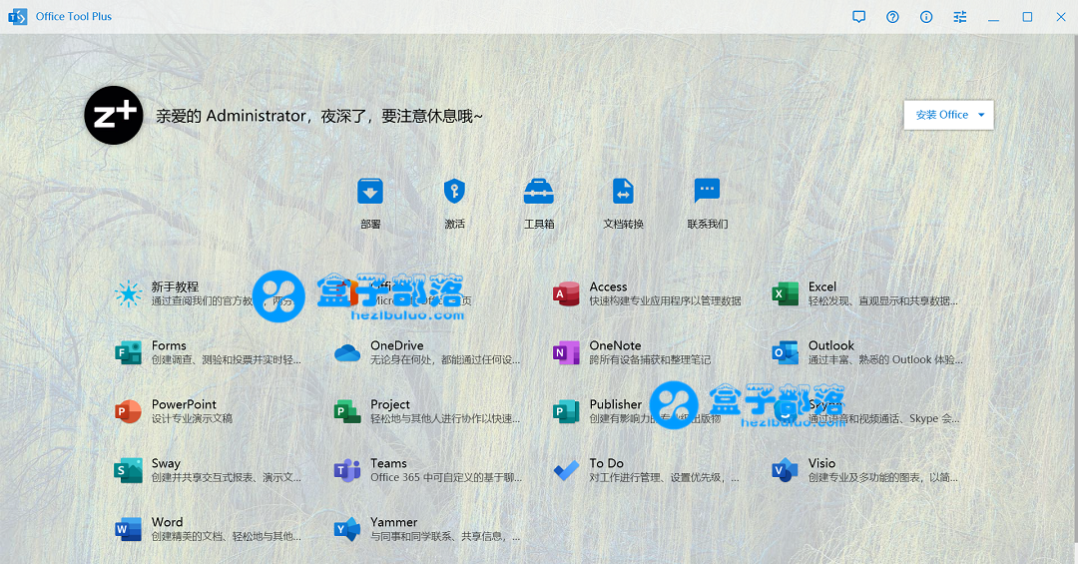
Task: Open the help question mark icon
Action: [x=892, y=17]
